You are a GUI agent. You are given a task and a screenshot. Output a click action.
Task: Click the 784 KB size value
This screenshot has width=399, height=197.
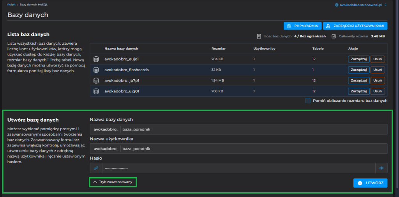pyautogui.click(x=217, y=59)
